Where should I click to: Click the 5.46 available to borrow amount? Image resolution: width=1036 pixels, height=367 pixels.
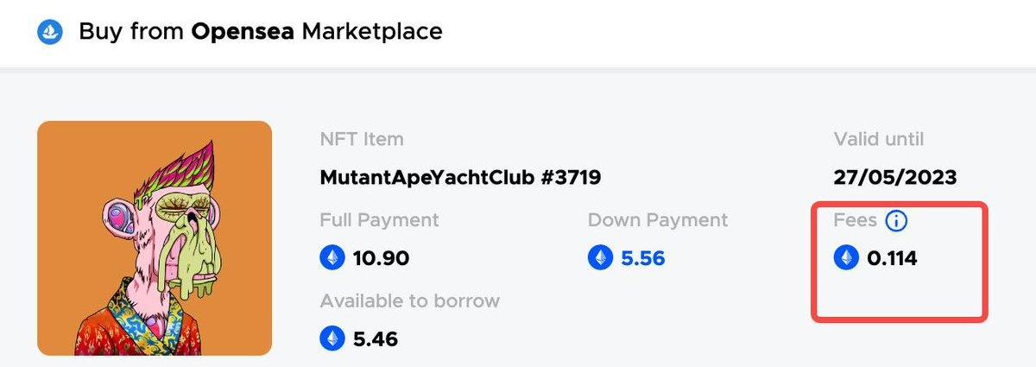click(x=376, y=338)
